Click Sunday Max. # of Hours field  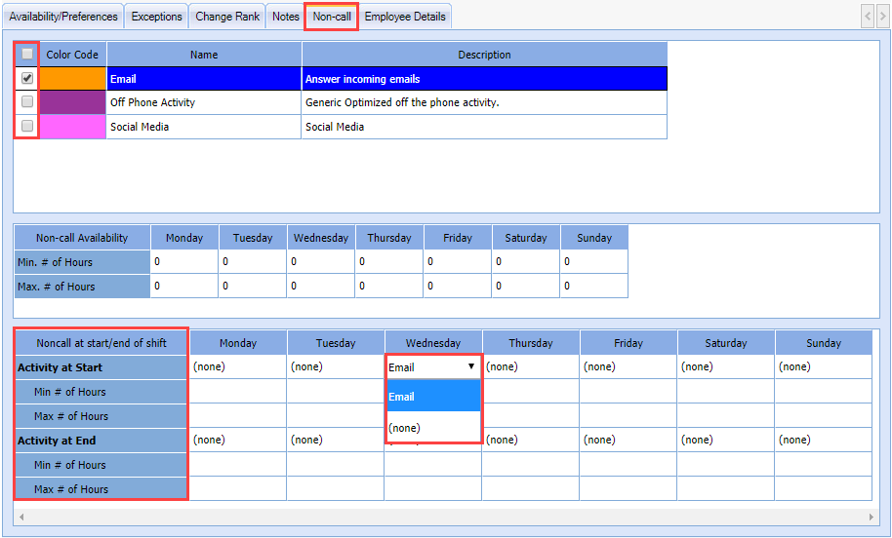coord(593,287)
